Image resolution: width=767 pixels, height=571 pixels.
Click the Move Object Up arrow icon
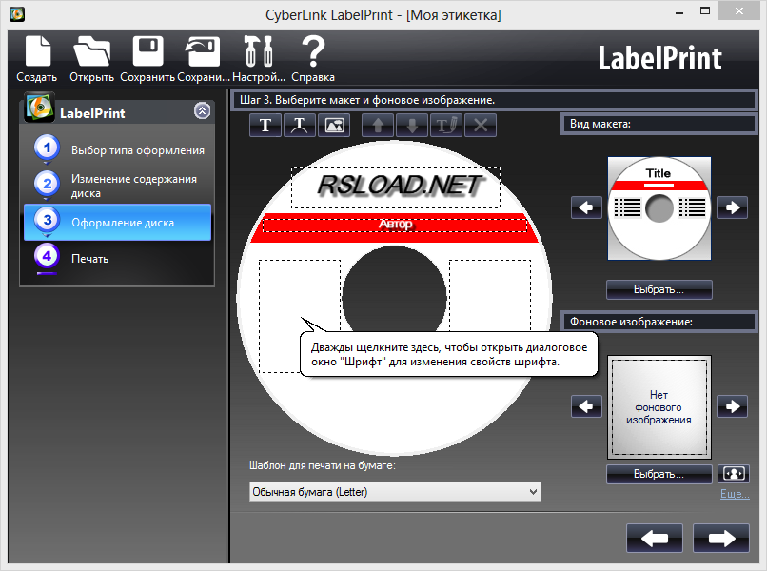coord(376,125)
